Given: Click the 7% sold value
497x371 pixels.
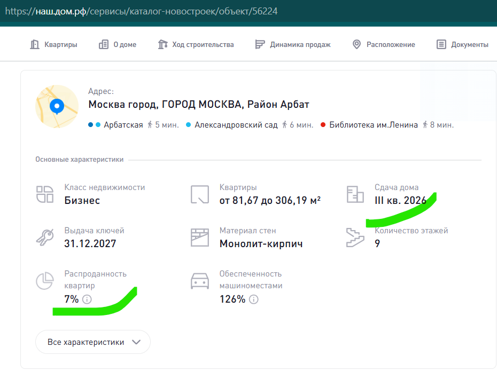Looking at the screenshot, I should [x=71, y=299].
